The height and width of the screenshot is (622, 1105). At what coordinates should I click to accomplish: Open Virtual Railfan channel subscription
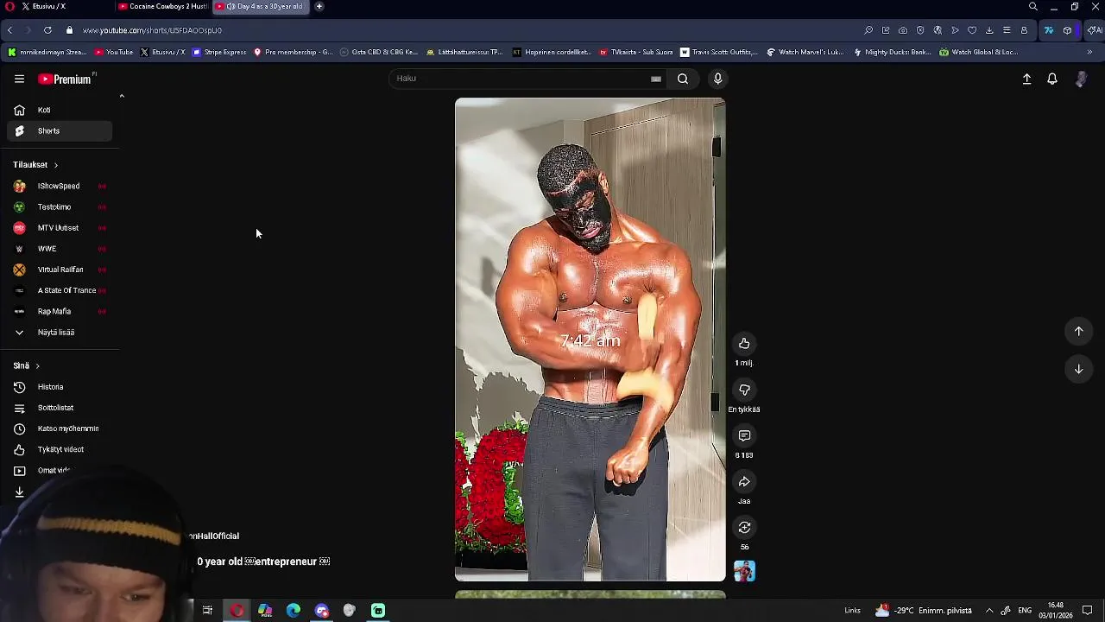pyautogui.click(x=60, y=270)
